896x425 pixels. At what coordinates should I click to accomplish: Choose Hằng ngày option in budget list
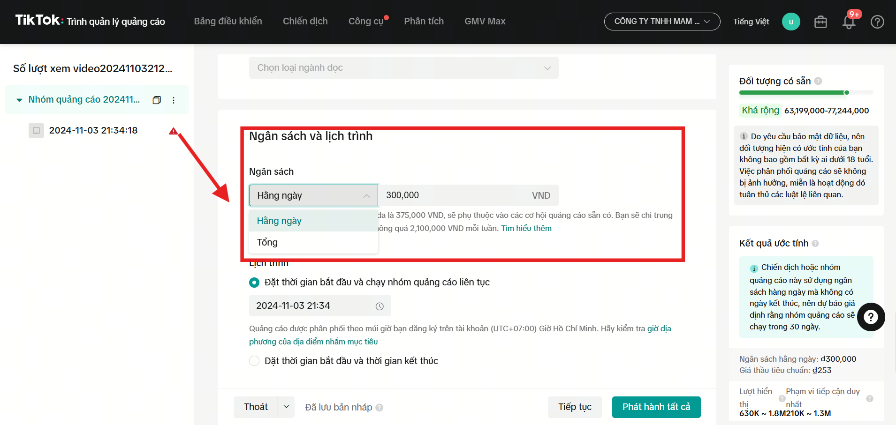(x=313, y=221)
